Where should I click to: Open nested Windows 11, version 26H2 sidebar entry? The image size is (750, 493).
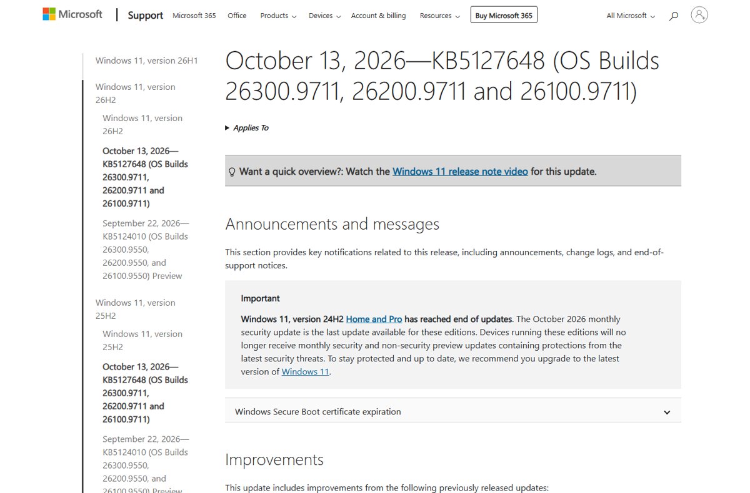point(142,124)
